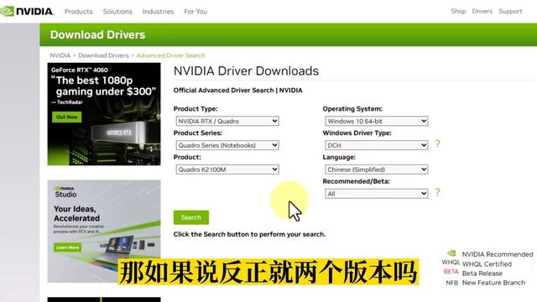Click the Advanced Driver Search breadcrumb
Image resolution: width=537 pixels, height=302 pixels.
(x=170, y=55)
